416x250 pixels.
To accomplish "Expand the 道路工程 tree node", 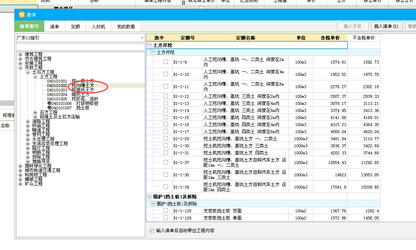I will tap(28, 121).
